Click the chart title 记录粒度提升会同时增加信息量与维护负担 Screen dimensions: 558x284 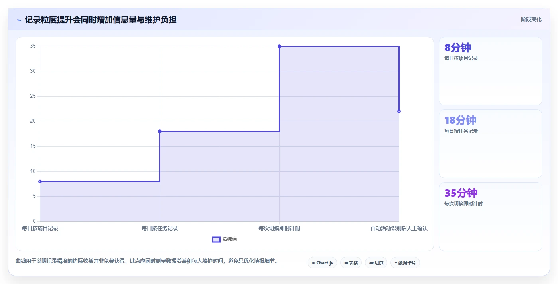[x=101, y=20]
